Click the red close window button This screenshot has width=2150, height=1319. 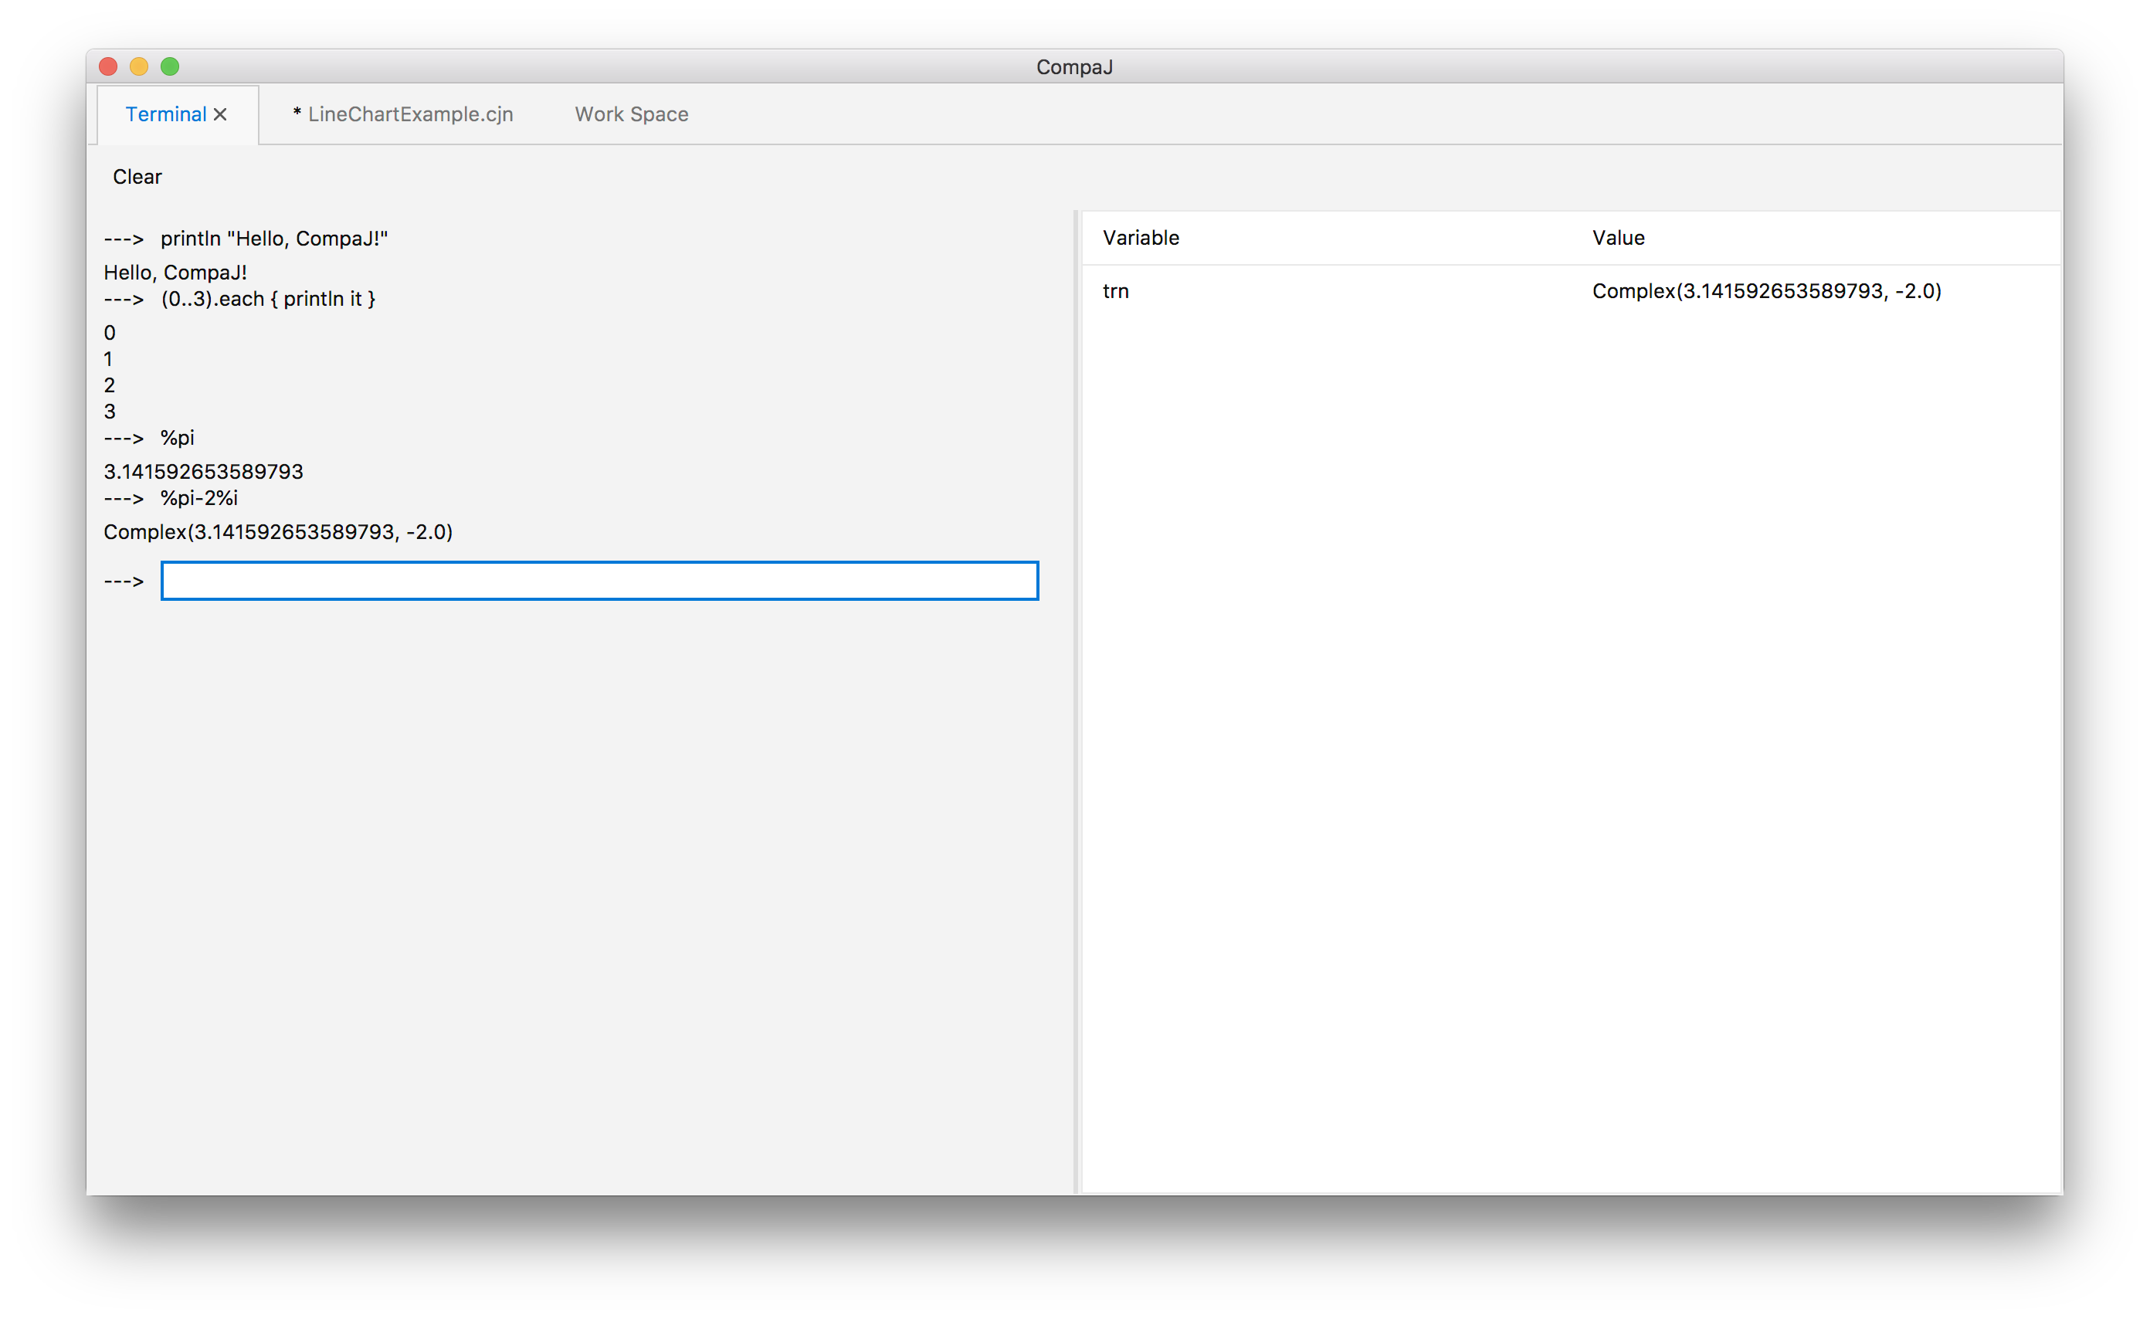[108, 66]
